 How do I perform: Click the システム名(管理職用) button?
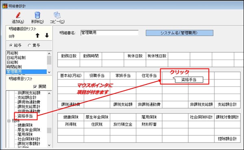pos(179,33)
